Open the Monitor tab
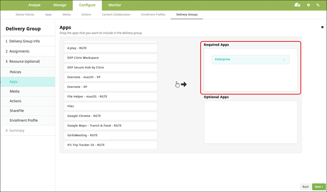The height and width of the screenshot is (192, 327). [114, 5]
